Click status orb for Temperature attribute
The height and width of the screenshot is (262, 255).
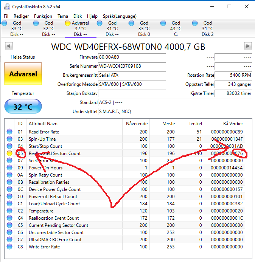(9, 211)
